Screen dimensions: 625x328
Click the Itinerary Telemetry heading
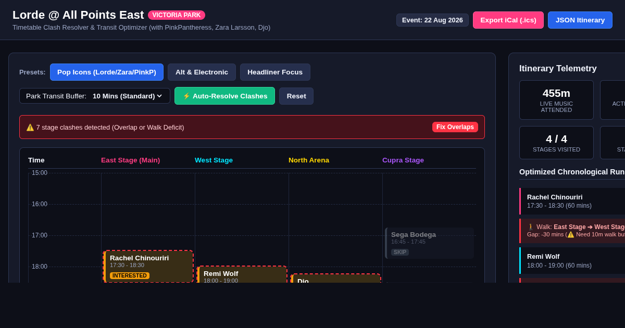pos(558,69)
